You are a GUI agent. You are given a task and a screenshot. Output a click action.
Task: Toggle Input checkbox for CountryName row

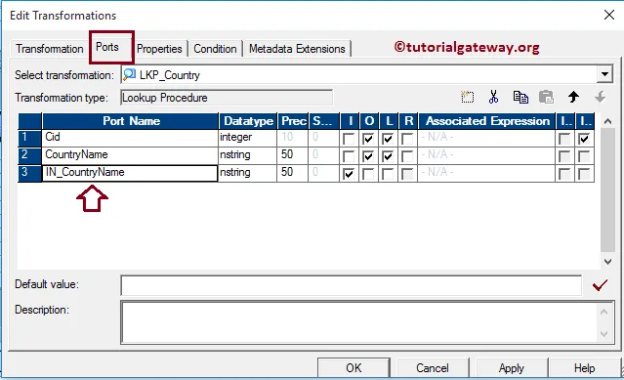(349, 156)
